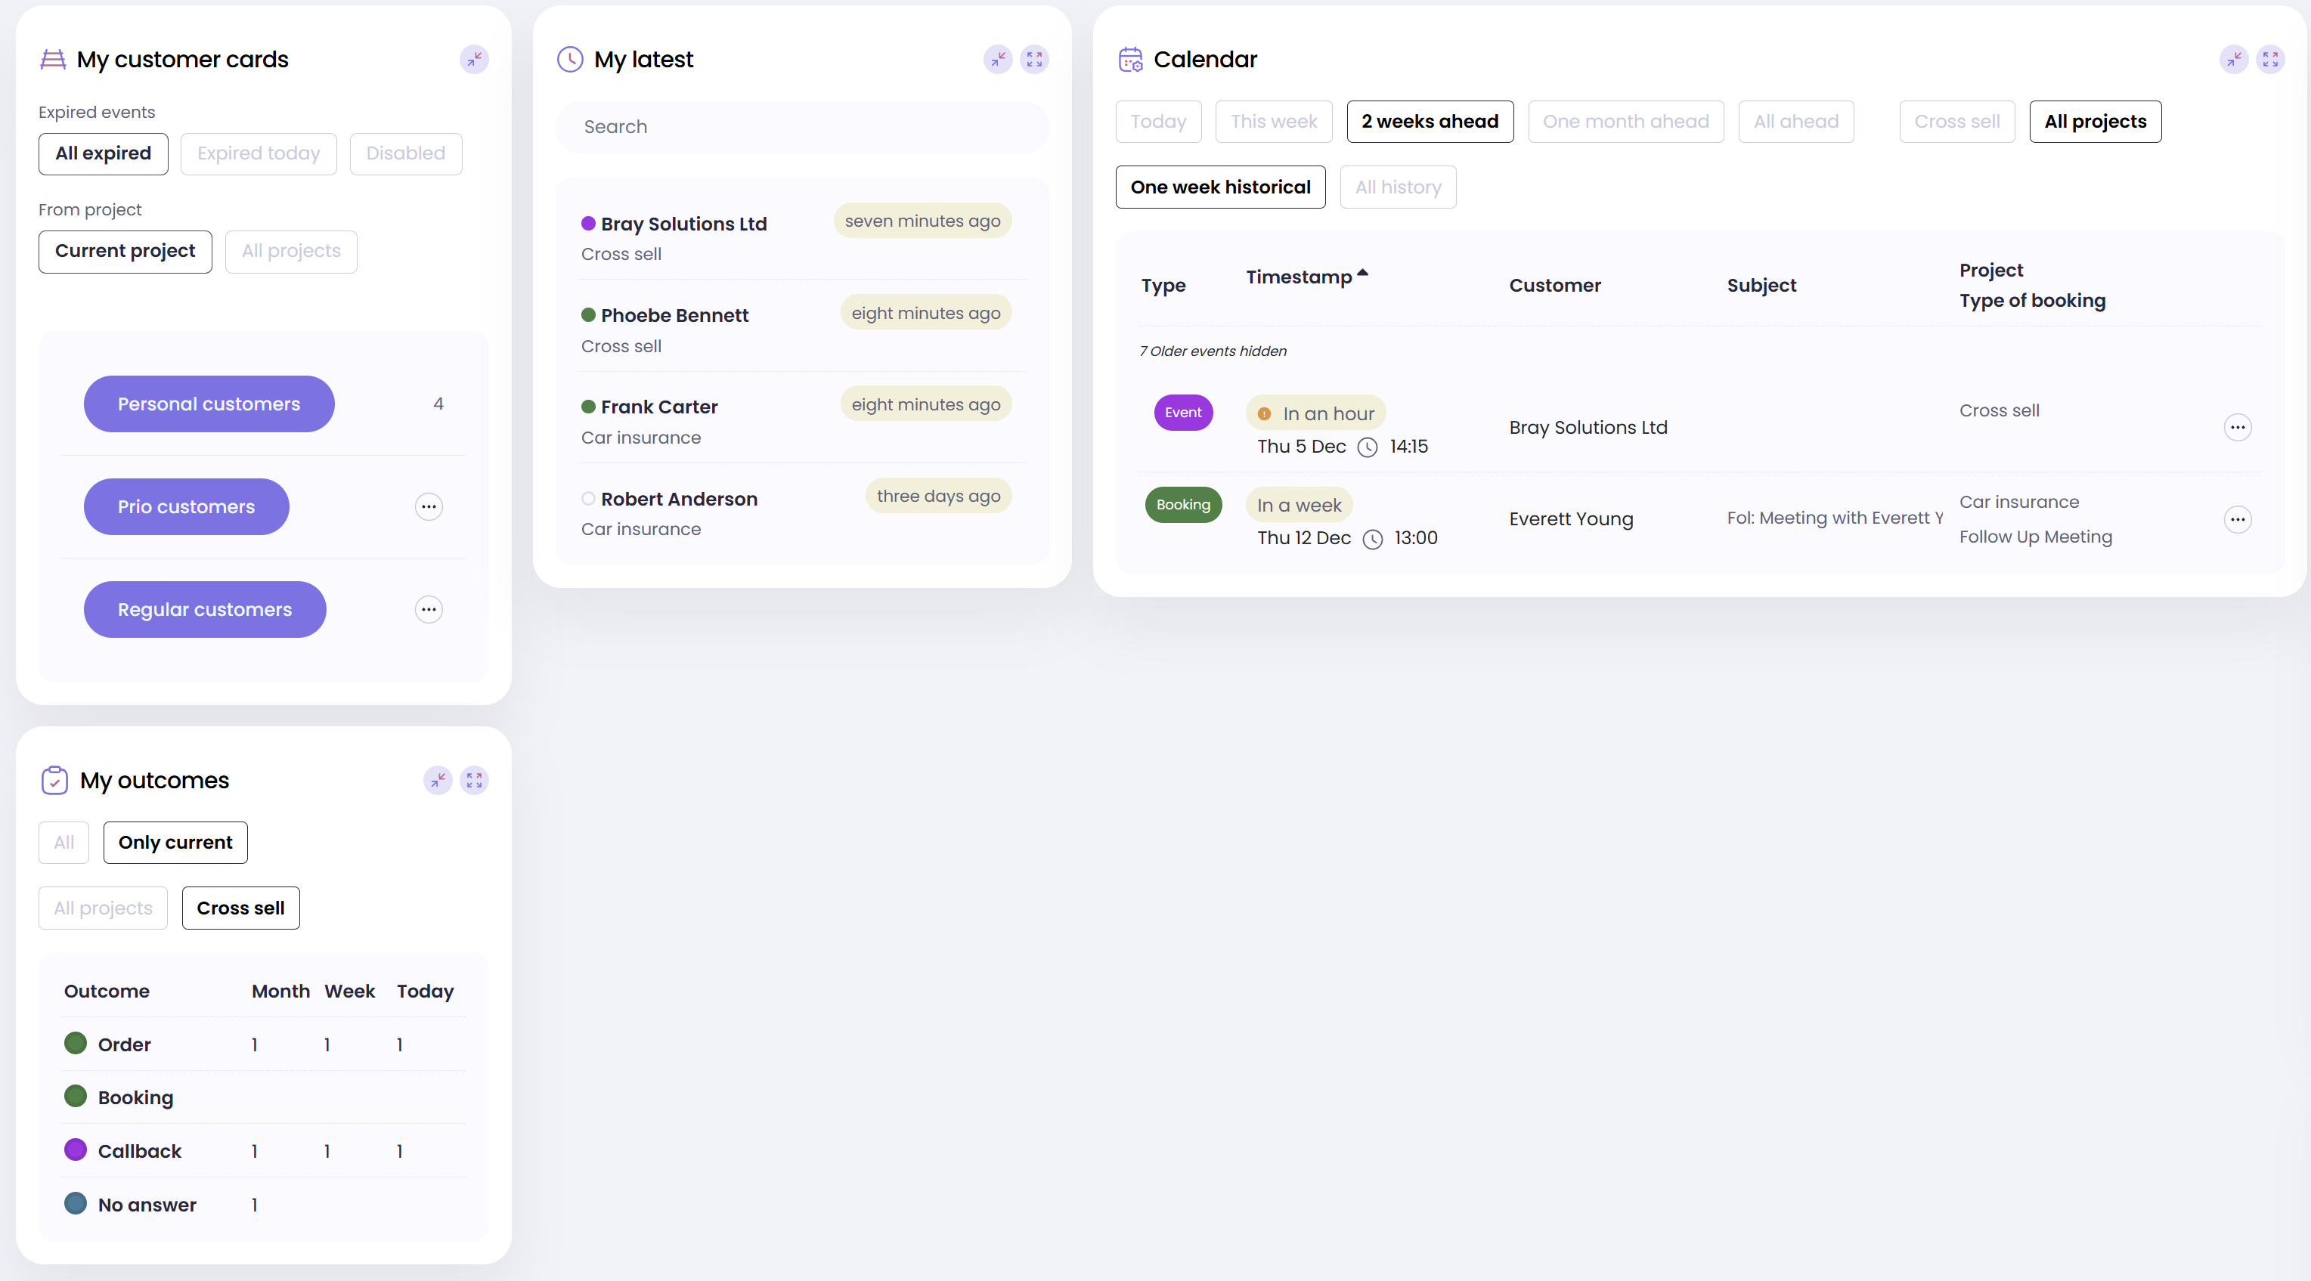This screenshot has height=1281, width=2311.
Task: Open actions menu for Bray Solutions event
Action: click(x=2237, y=428)
